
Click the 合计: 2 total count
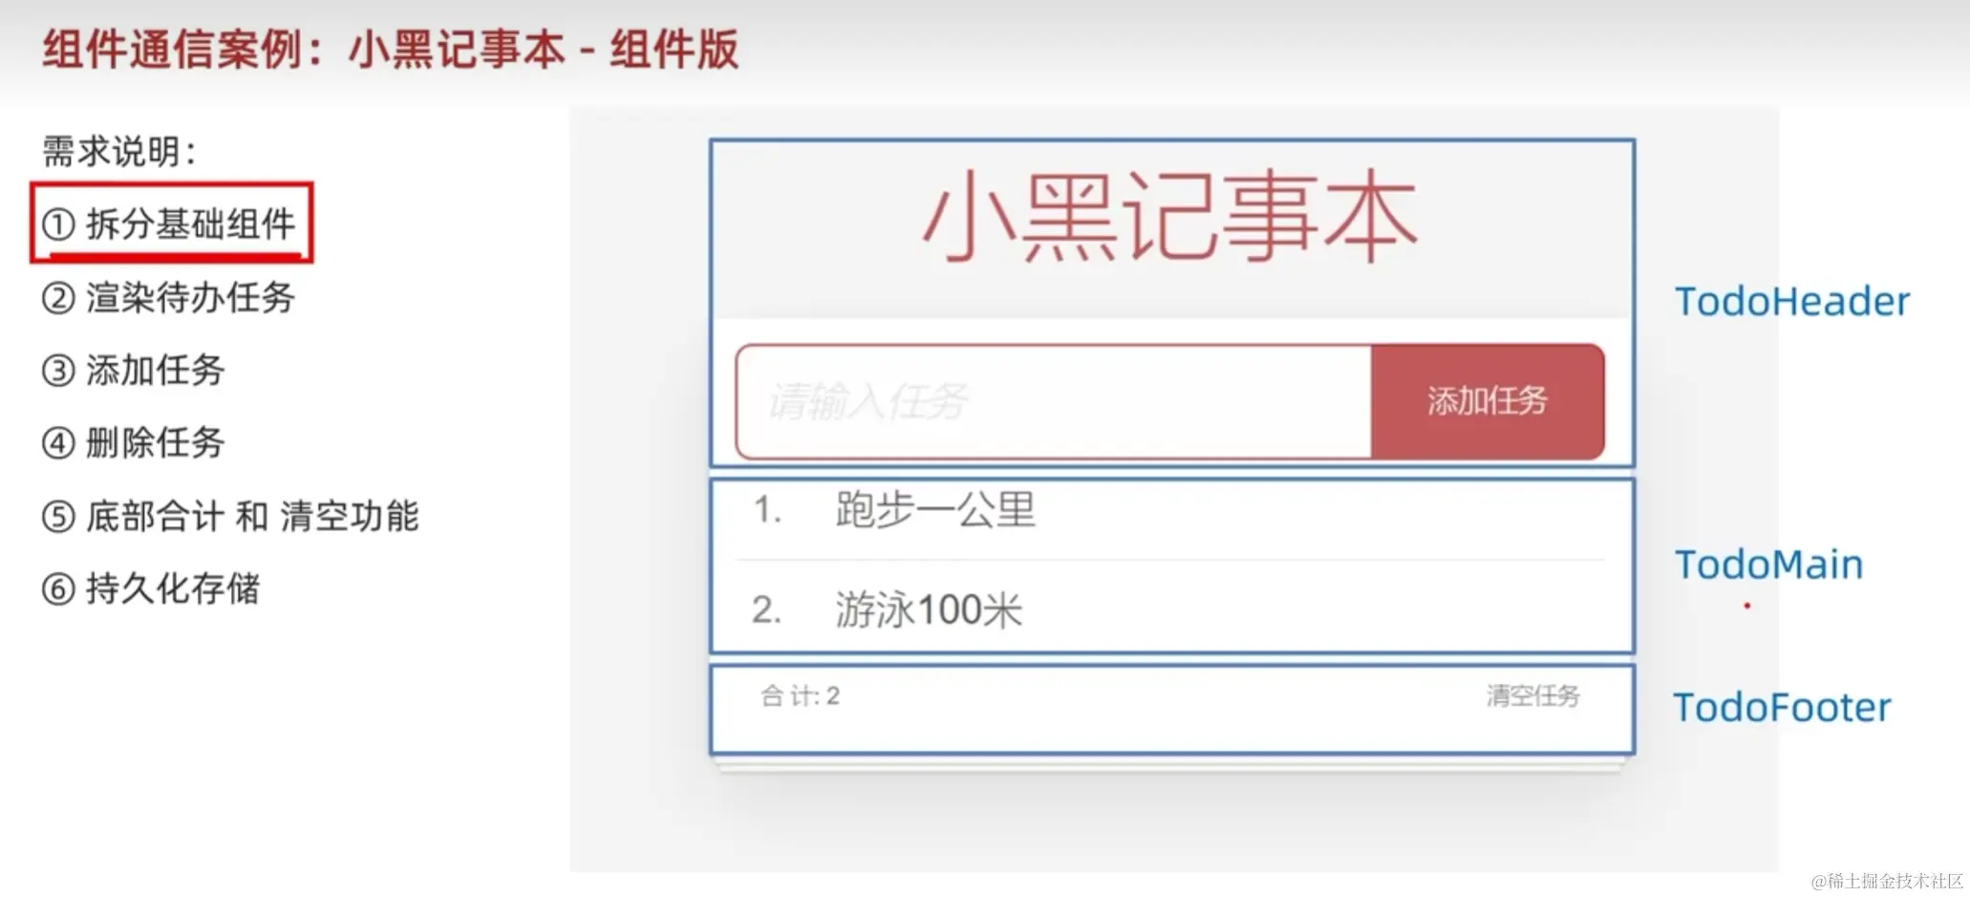800,695
